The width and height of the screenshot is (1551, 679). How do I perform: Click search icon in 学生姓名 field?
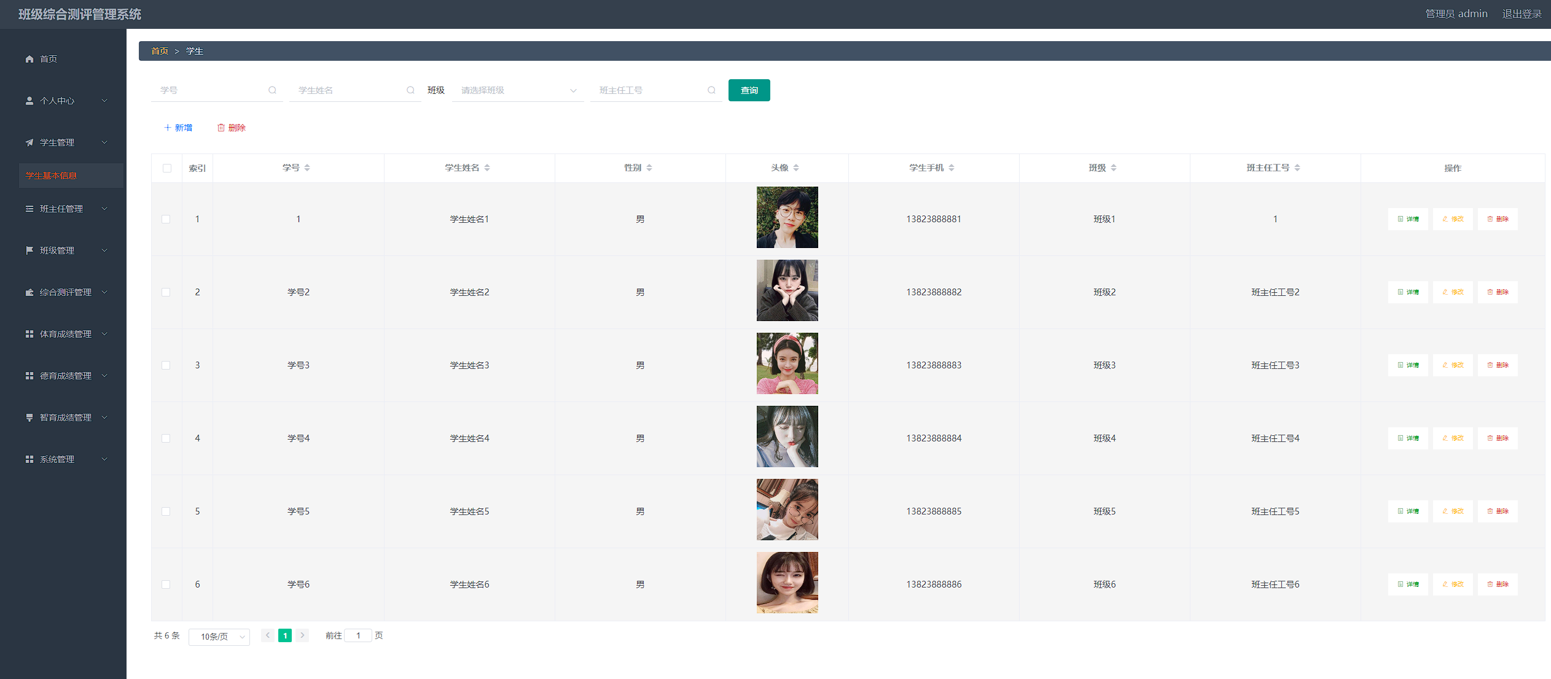(x=410, y=90)
